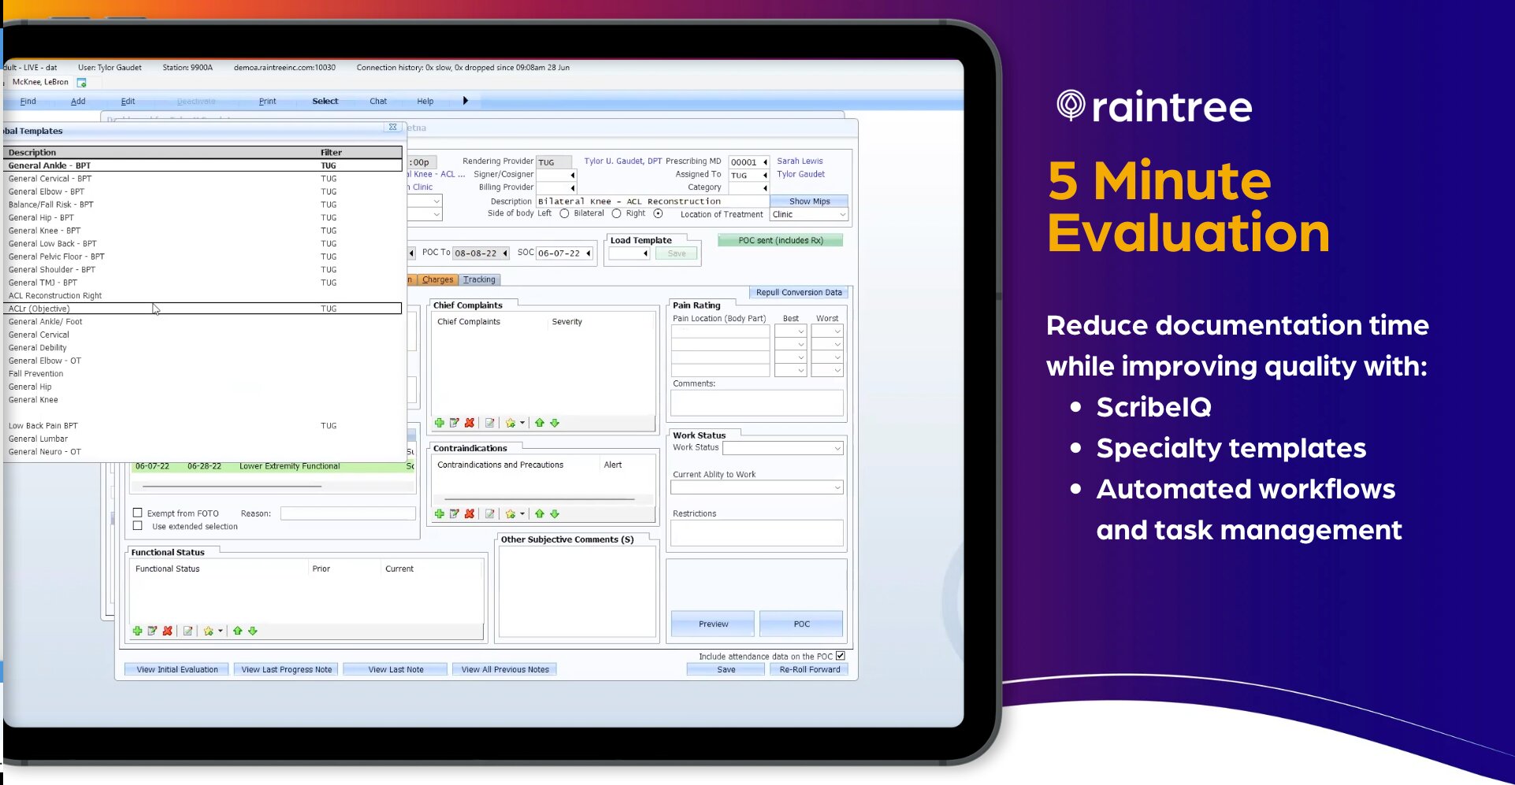The image size is (1515, 785).
Task: Check the Exempt from FOTO checkbox
Action: pyautogui.click(x=138, y=513)
